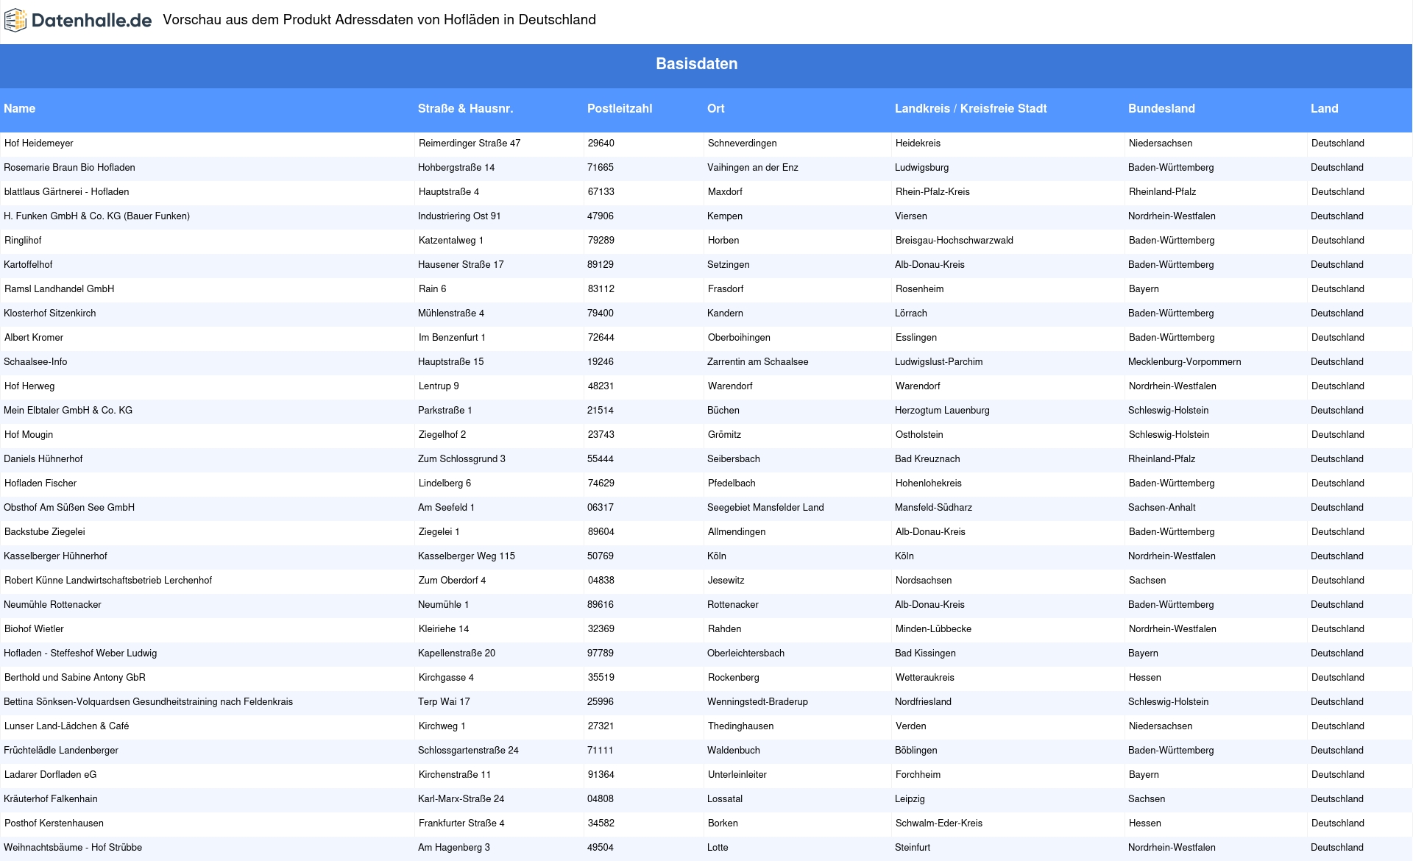Click address Karl-Marx-Straße 24
The height and width of the screenshot is (861, 1413).
[461, 799]
